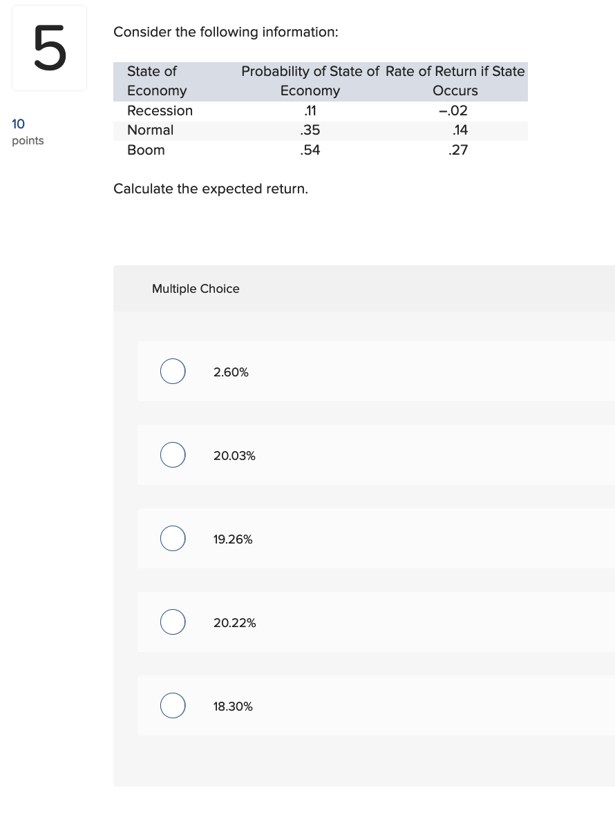Click the Boom row label
This screenshot has height=826, width=615.
click(x=146, y=150)
